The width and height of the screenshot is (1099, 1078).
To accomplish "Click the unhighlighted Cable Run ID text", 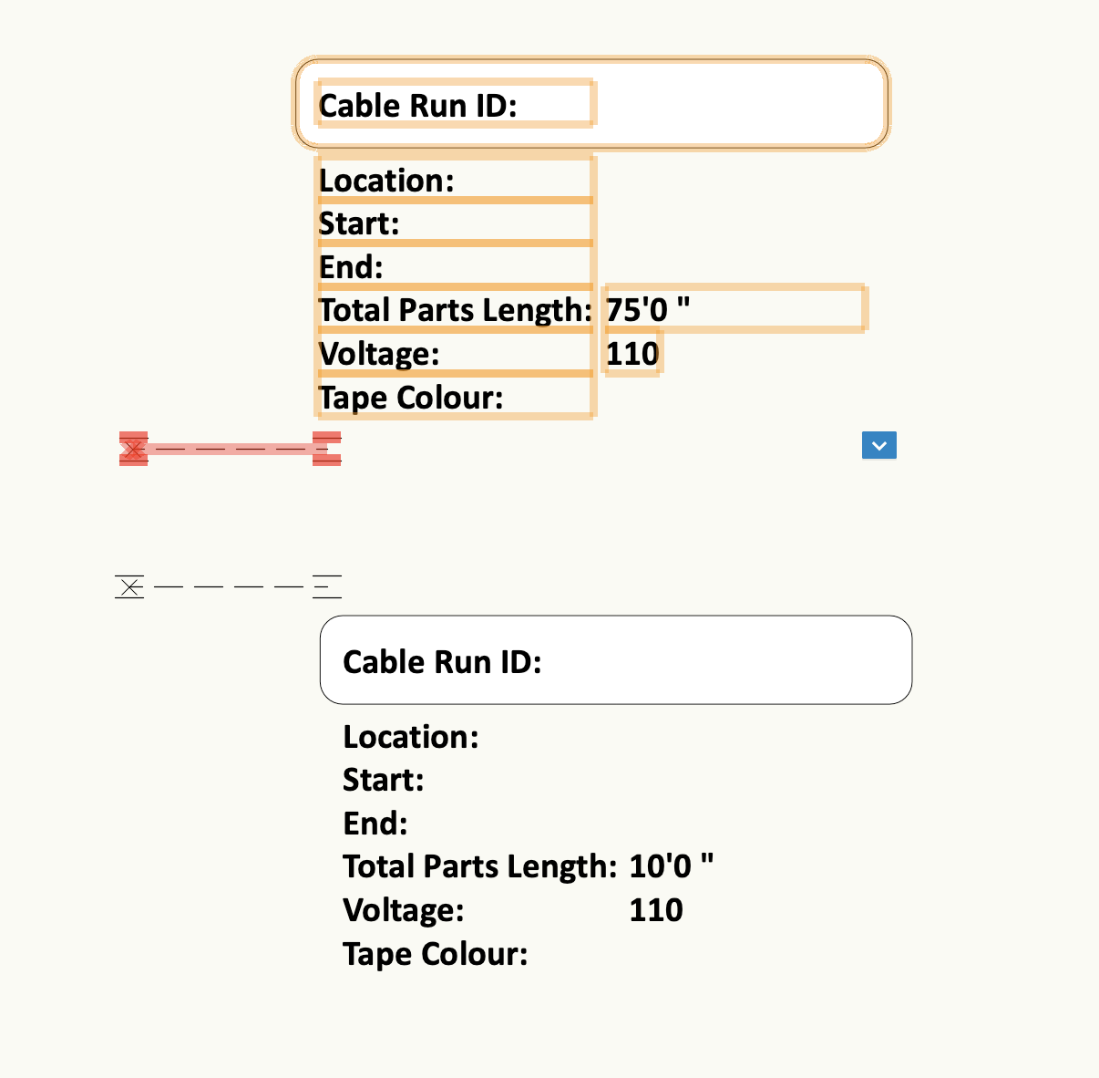I will [442, 661].
